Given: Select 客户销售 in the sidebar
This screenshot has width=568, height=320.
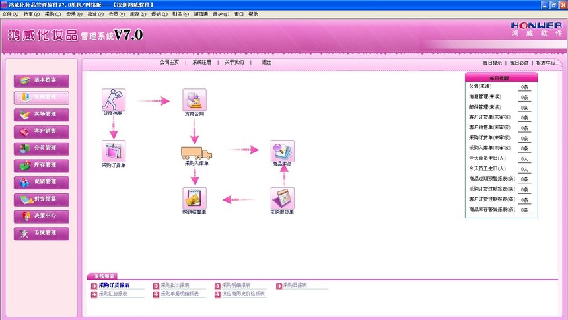Looking at the screenshot, I should 42,132.
